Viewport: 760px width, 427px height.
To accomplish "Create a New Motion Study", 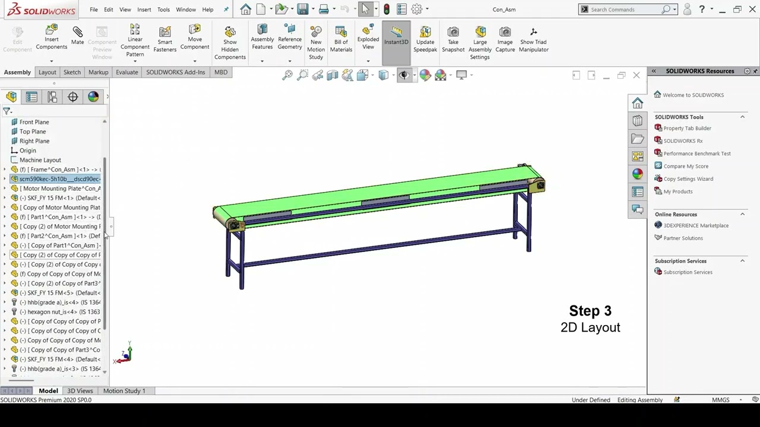I will (x=316, y=42).
